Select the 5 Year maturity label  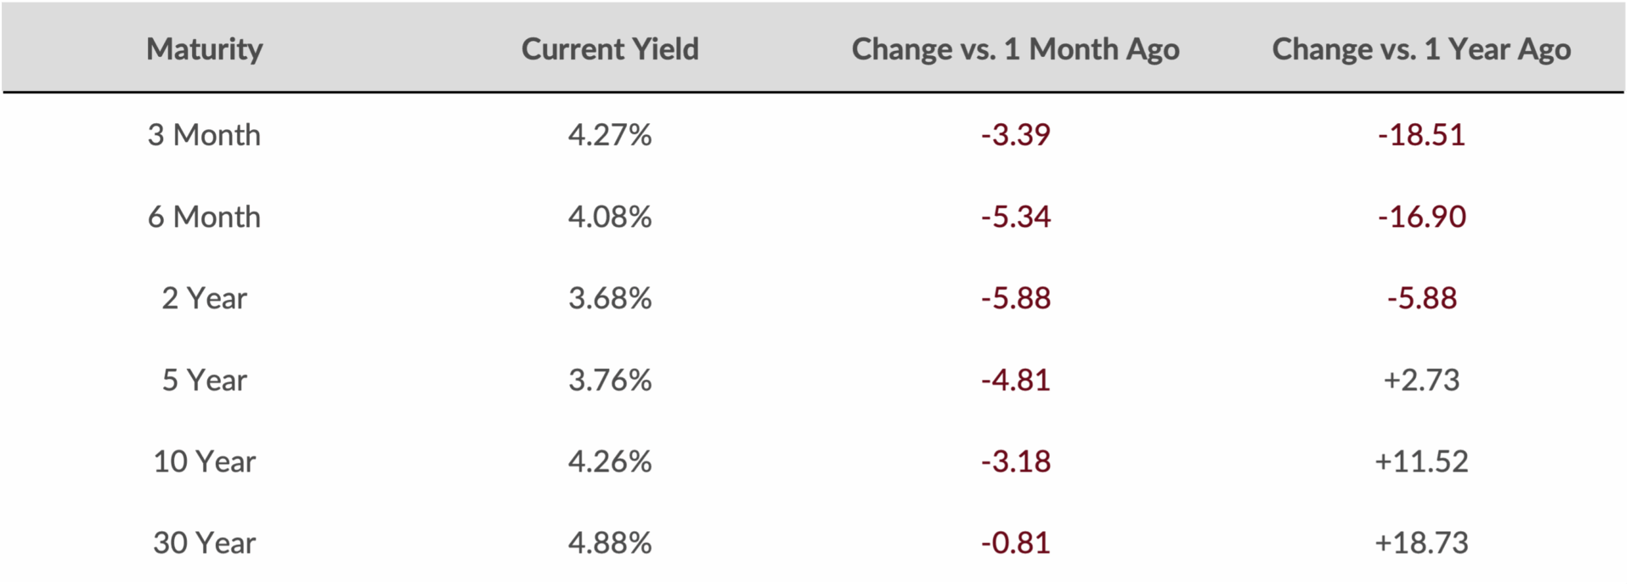point(204,380)
